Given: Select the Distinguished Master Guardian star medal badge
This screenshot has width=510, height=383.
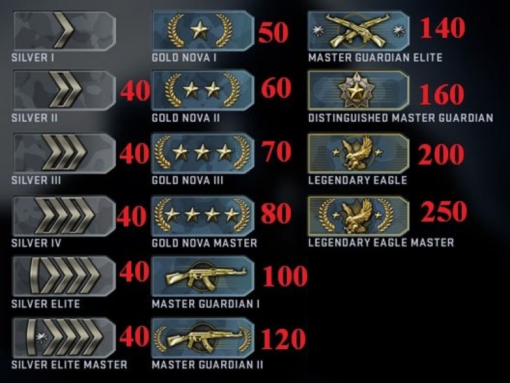Looking at the screenshot, I should click(x=358, y=90).
